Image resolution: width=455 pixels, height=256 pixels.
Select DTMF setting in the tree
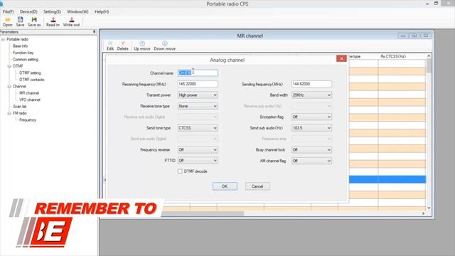30,73
